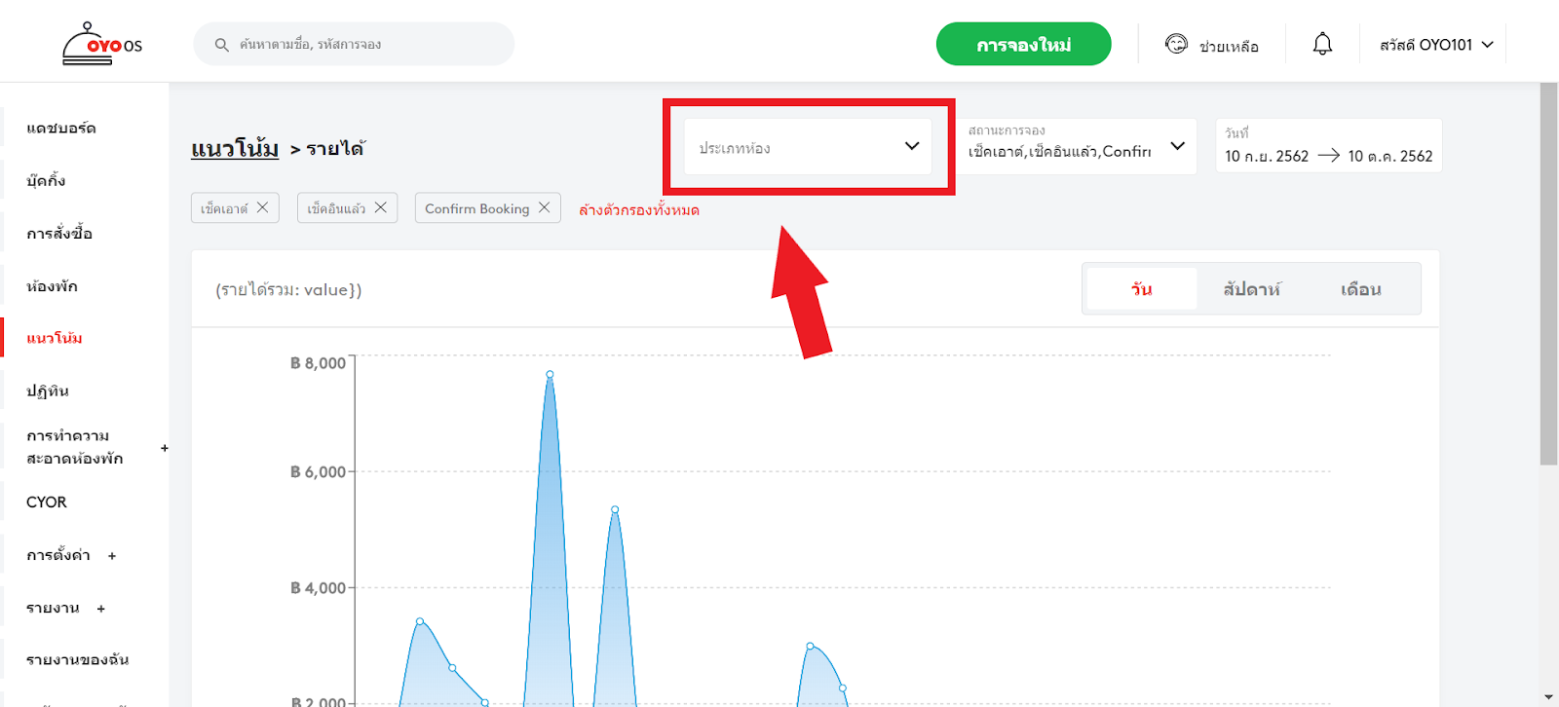
Task: Click the search magnifier icon
Action: [x=222, y=45]
